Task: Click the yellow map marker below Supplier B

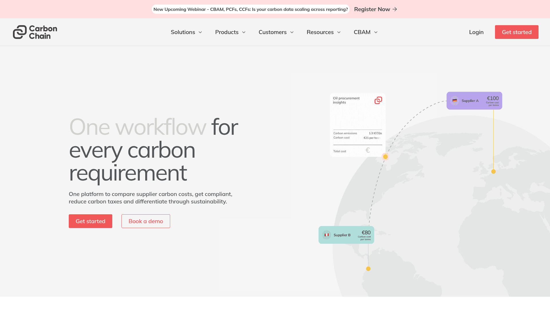Action: (368, 269)
